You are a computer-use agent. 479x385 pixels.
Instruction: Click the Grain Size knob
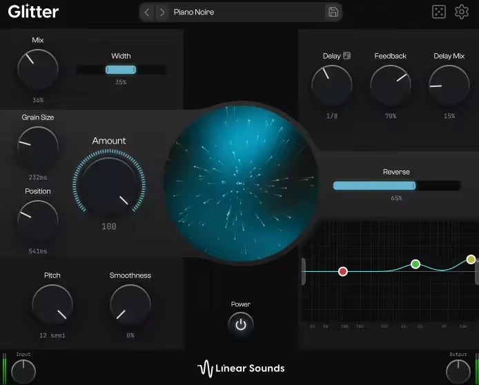coord(38,147)
